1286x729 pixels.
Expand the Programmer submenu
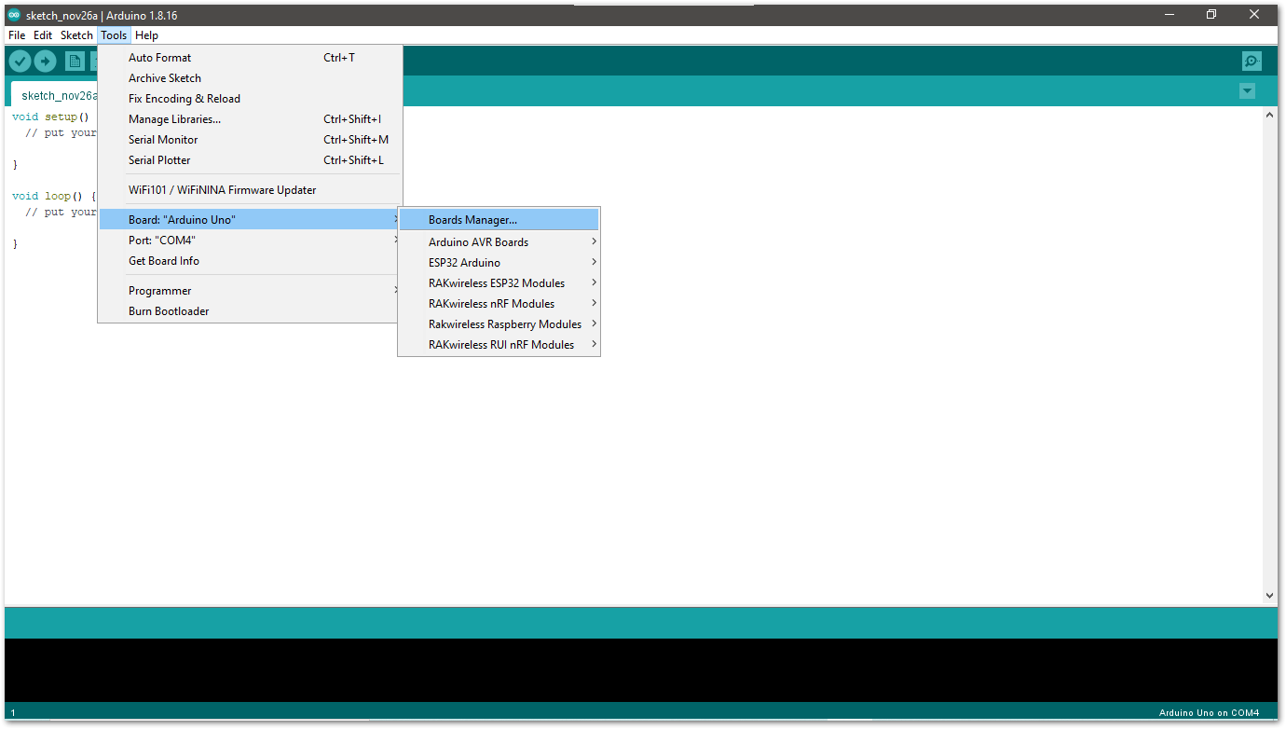point(250,291)
